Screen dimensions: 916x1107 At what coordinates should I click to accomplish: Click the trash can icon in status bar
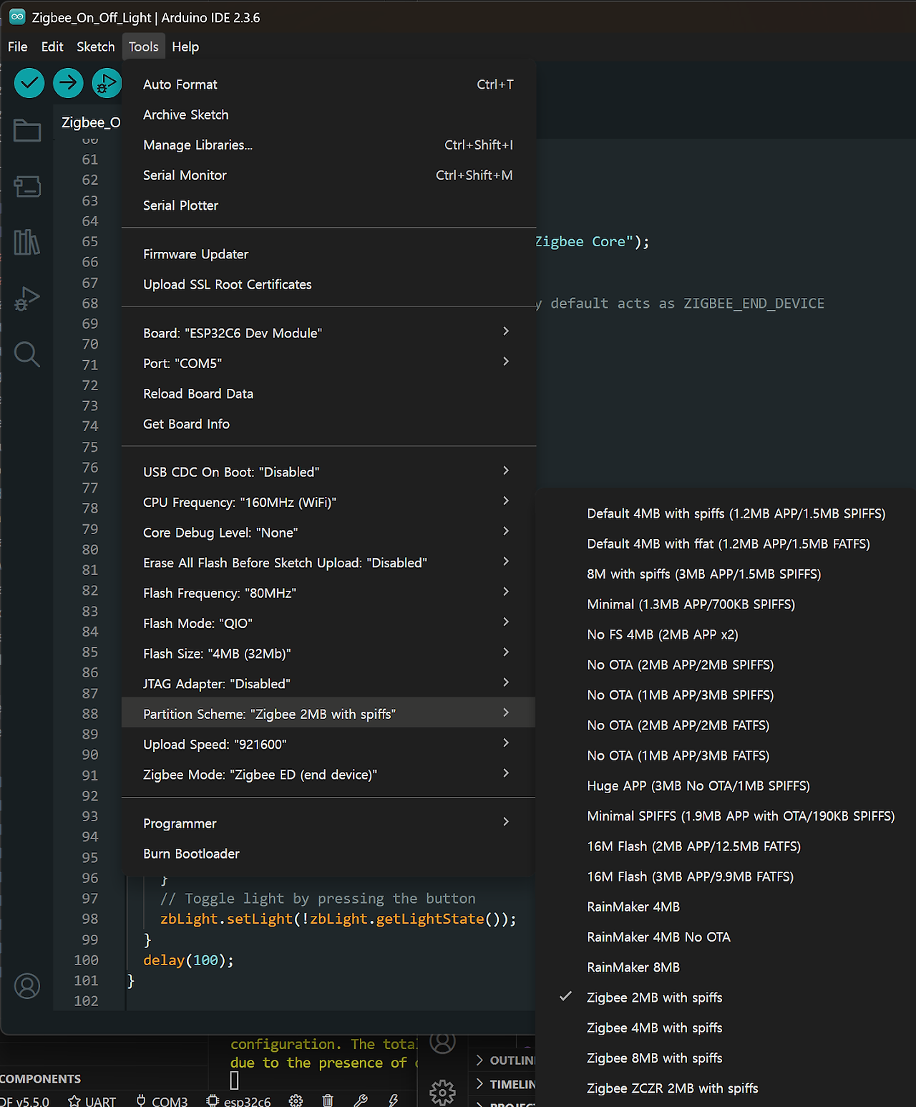(x=328, y=1101)
